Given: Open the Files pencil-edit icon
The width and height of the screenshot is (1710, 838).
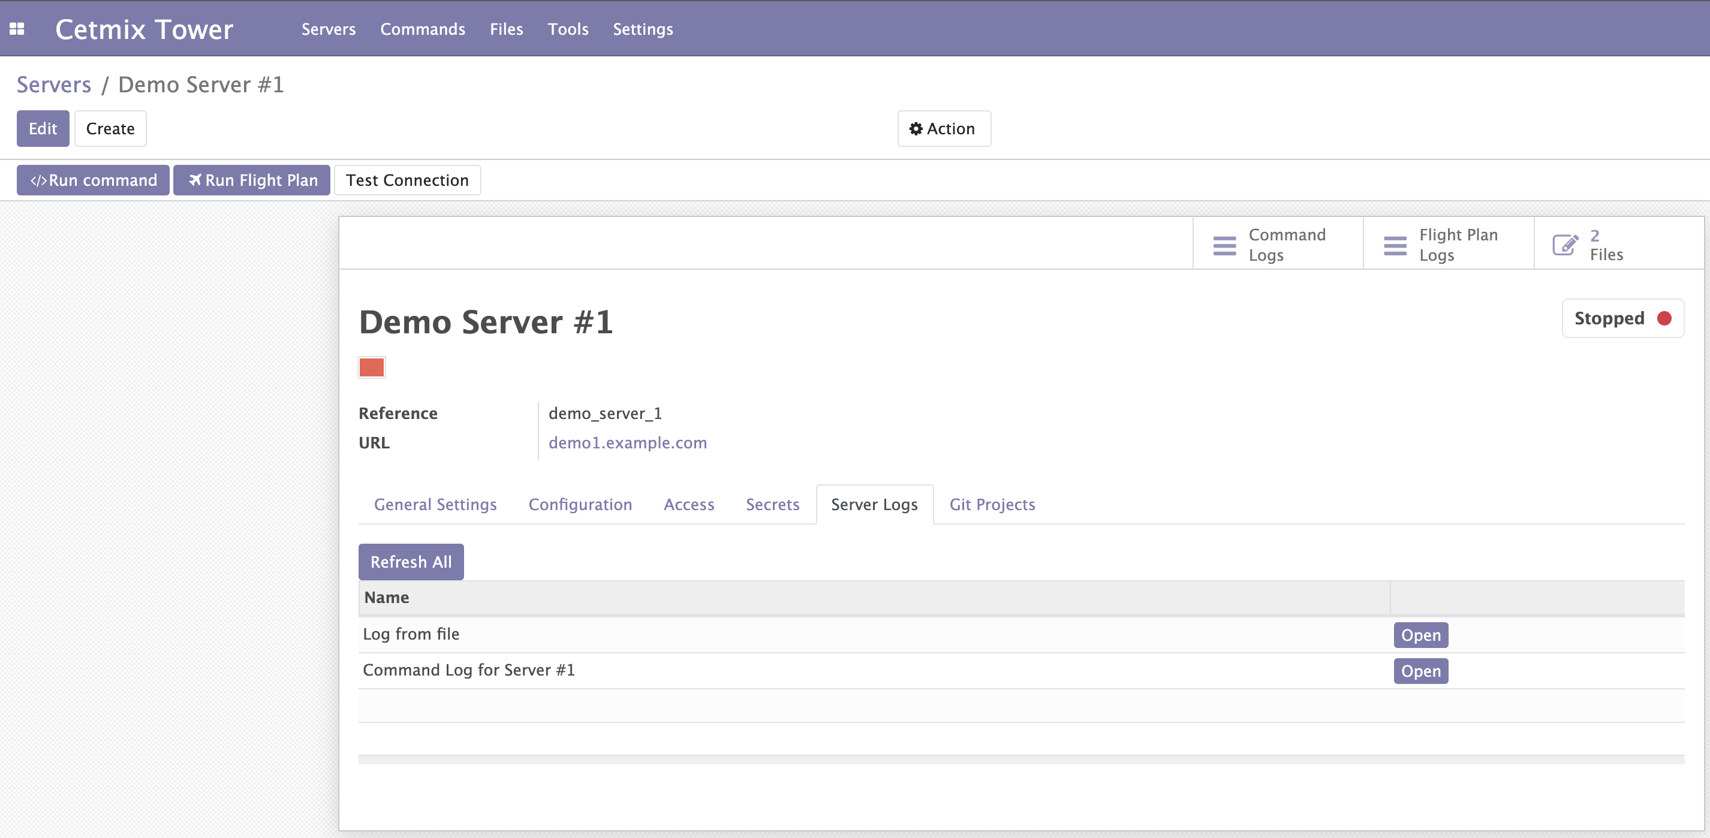Looking at the screenshot, I should 1565,245.
